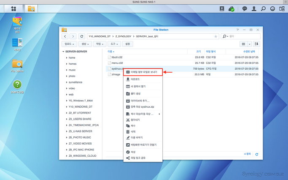Open the upload queue icon in the taskbar
The image size is (288, 180).
222,8
